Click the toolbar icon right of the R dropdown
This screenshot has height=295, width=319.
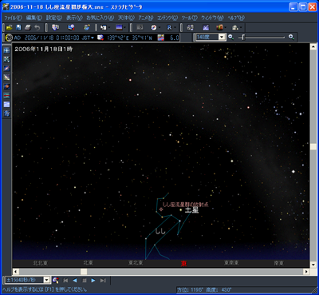coord(190,27)
